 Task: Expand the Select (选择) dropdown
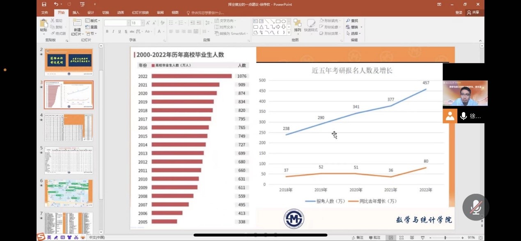354,33
